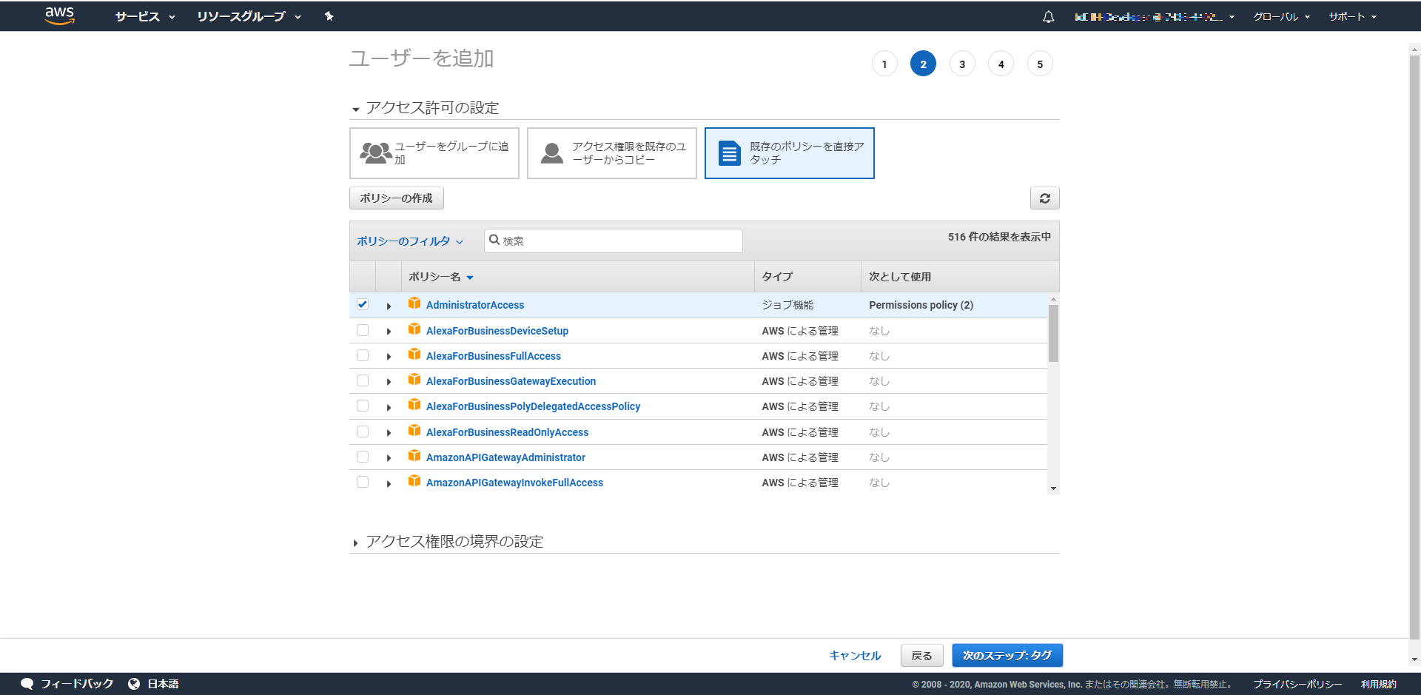1421x695 pixels.
Task: Check the AlexaForBusinessGatewayExecution checkbox
Action: [363, 380]
